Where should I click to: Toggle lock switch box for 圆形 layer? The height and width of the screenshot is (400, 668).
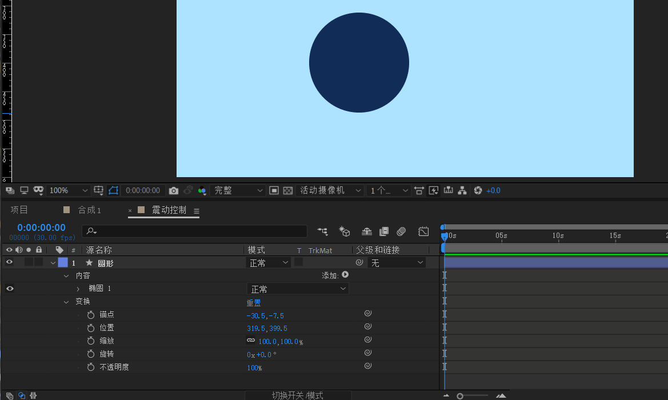(x=39, y=262)
